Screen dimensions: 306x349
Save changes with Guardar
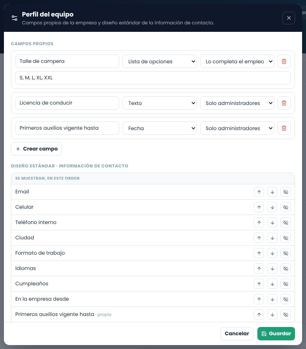276,333
